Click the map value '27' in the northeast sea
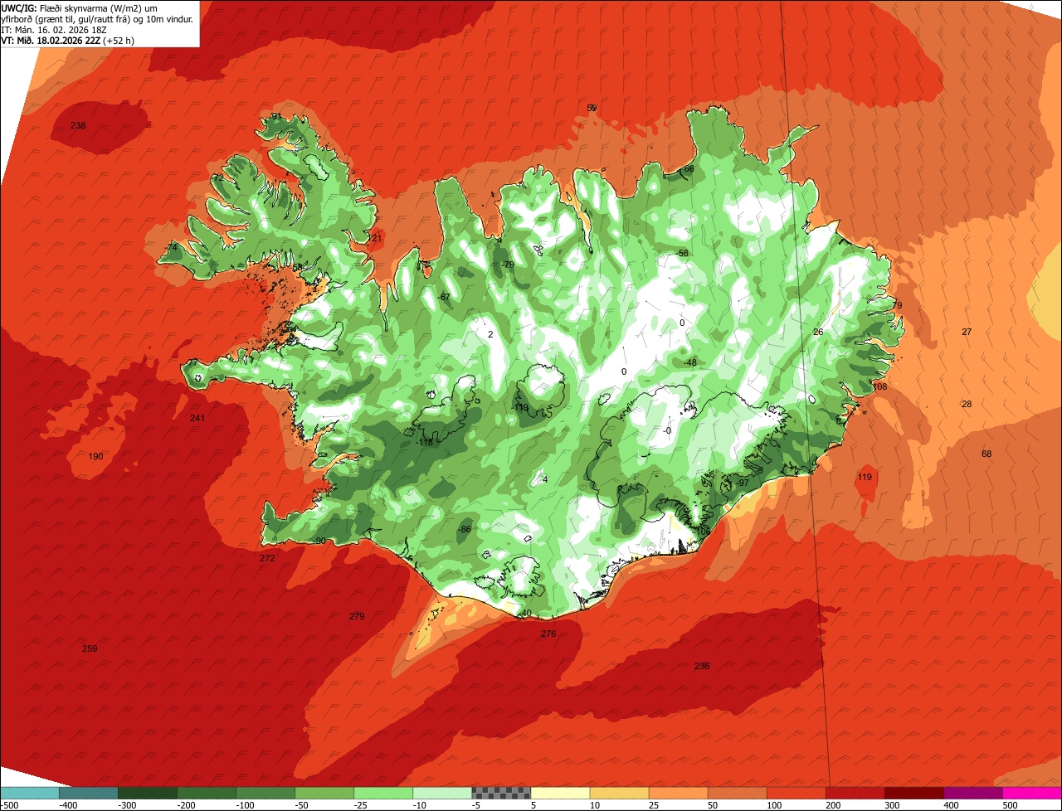The width and height of the screenshot is (1062, 811). 967,332
